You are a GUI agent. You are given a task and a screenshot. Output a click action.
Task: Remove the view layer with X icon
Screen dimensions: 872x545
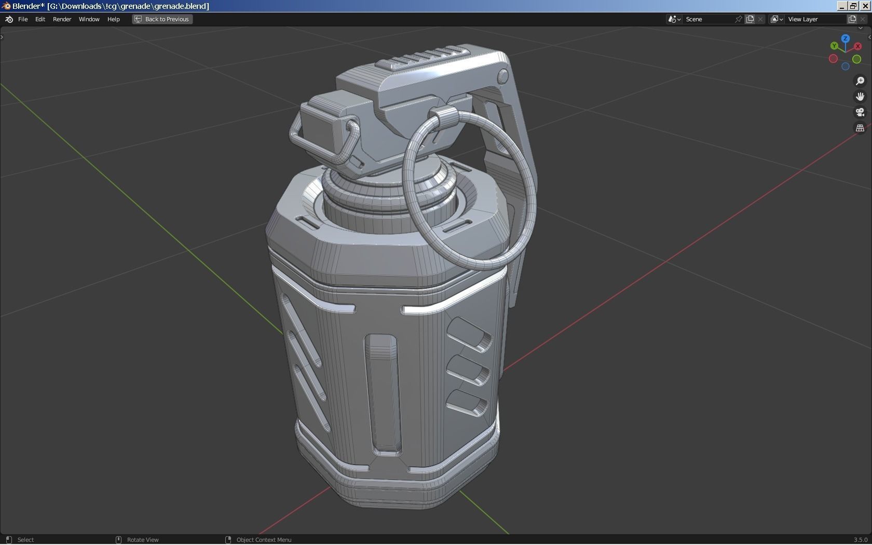(863, 19)
